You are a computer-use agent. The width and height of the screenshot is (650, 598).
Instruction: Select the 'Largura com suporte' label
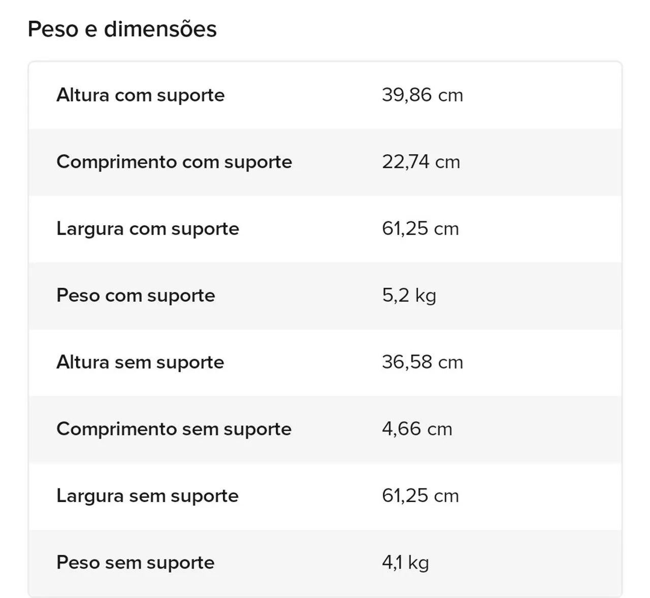point(147,228)
